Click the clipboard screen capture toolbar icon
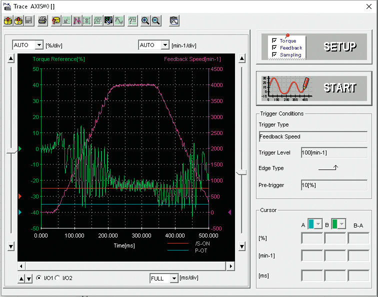 pyautogui.click(x=174, y=21)
